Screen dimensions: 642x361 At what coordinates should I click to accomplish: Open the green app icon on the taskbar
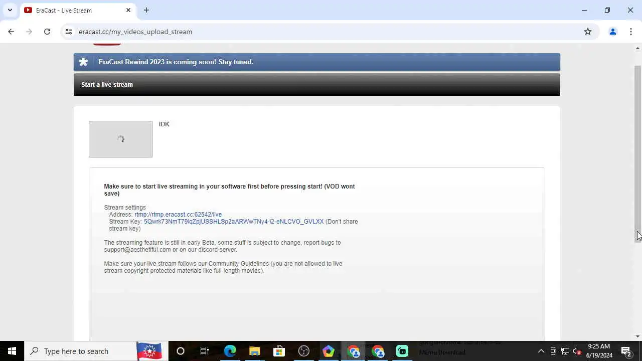402,351
